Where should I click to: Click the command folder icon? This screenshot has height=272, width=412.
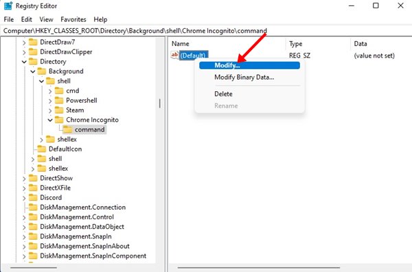(x=68, y=129)
